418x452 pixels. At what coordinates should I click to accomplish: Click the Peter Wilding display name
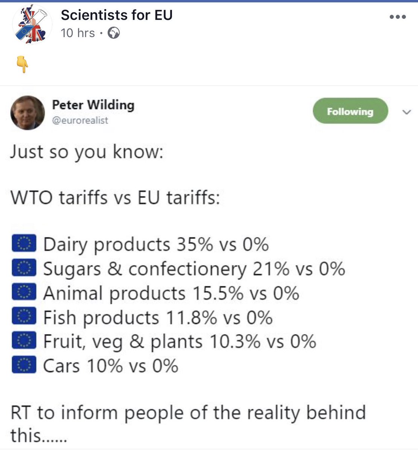[93, 105]
